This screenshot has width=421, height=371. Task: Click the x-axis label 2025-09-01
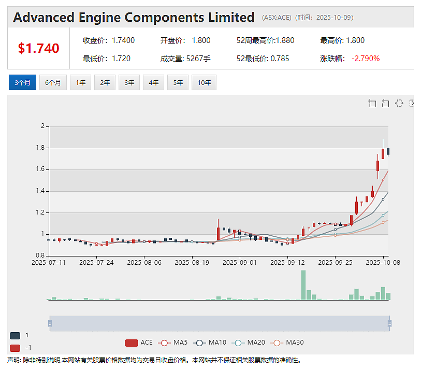[239, 263]
